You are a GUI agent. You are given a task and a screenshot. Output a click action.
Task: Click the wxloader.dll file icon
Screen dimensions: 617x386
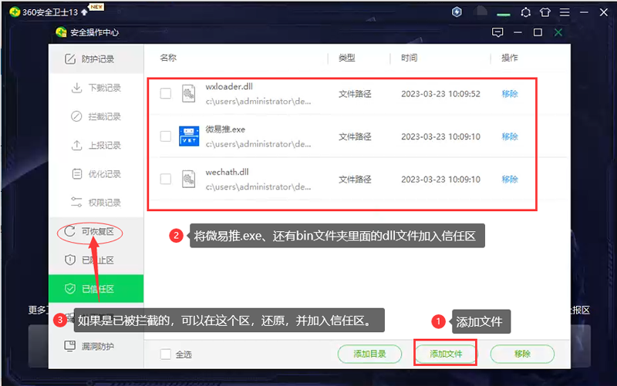pyautogui.click(x=188, y=93)
